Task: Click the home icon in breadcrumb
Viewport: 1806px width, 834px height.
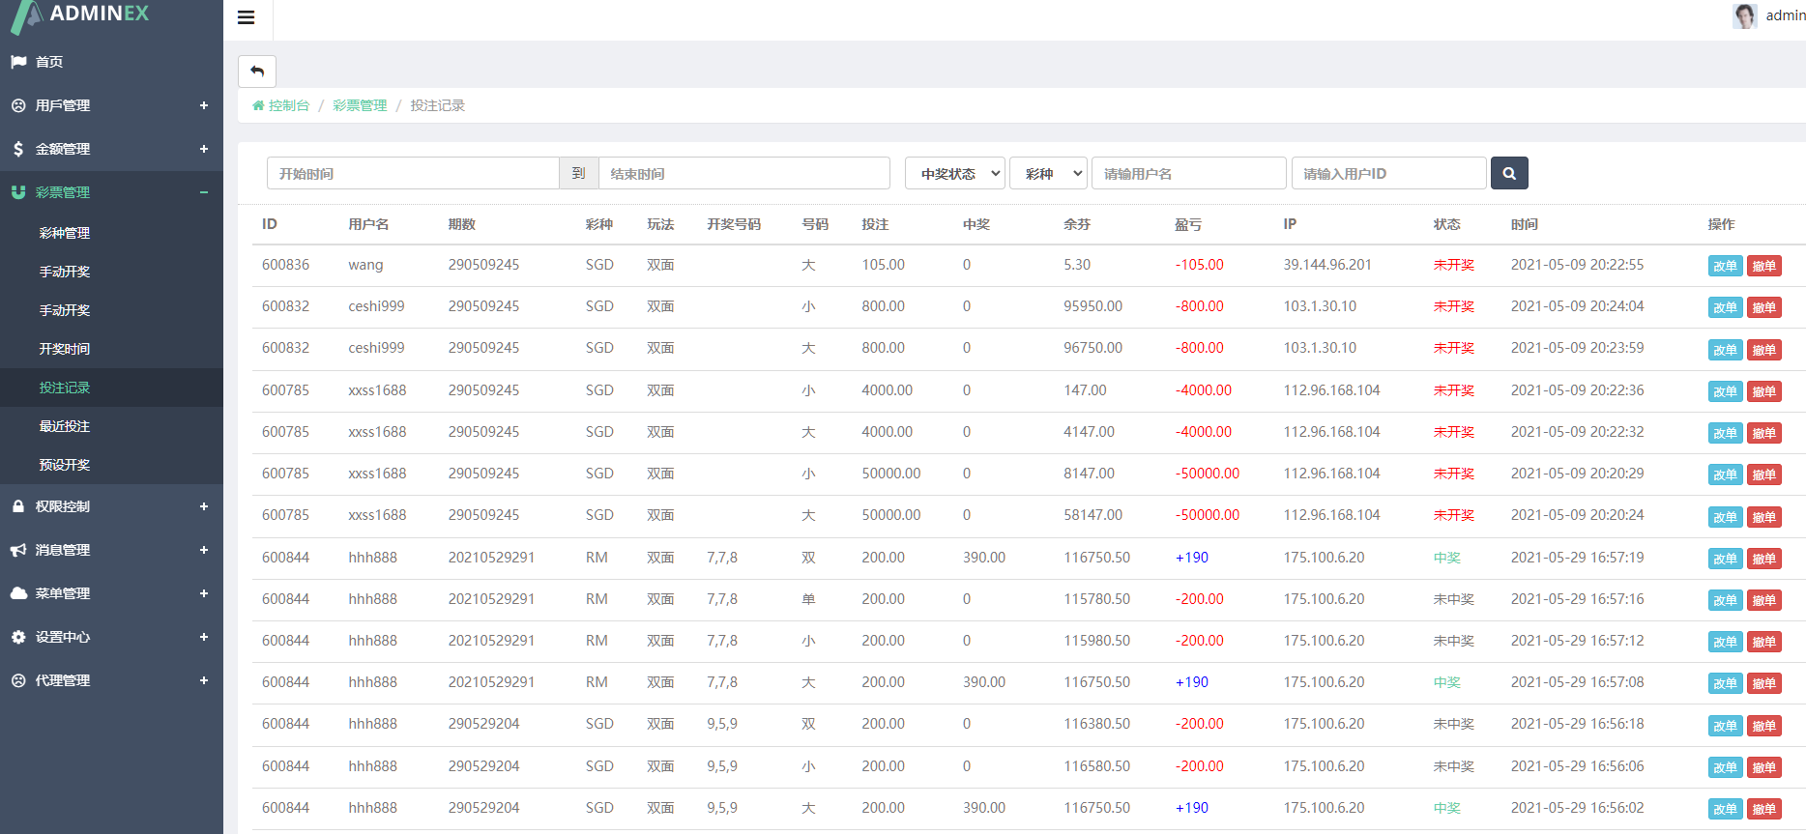Action: (x=258, y=105)
